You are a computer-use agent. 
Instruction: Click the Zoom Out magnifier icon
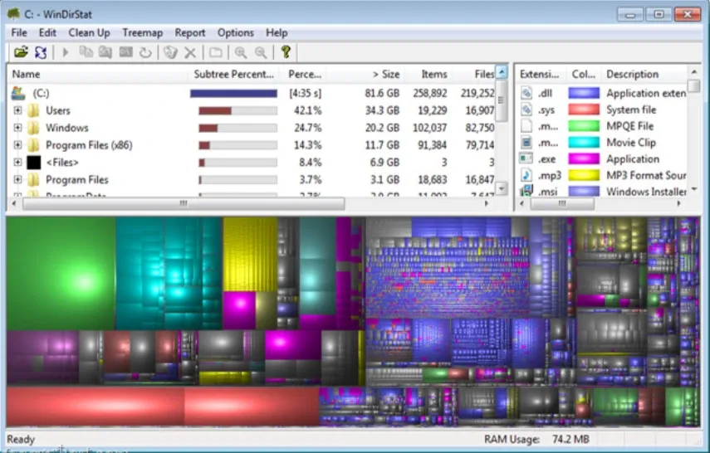coord(261,52)
